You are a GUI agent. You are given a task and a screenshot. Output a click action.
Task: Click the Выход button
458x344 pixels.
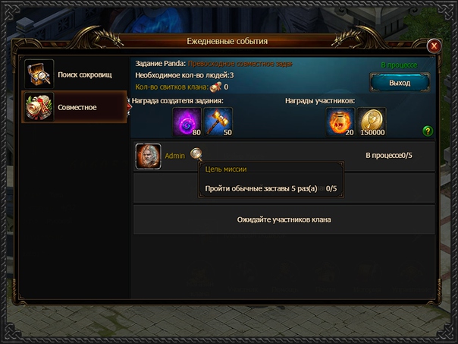pyautogui.click(x=400, y=83)
